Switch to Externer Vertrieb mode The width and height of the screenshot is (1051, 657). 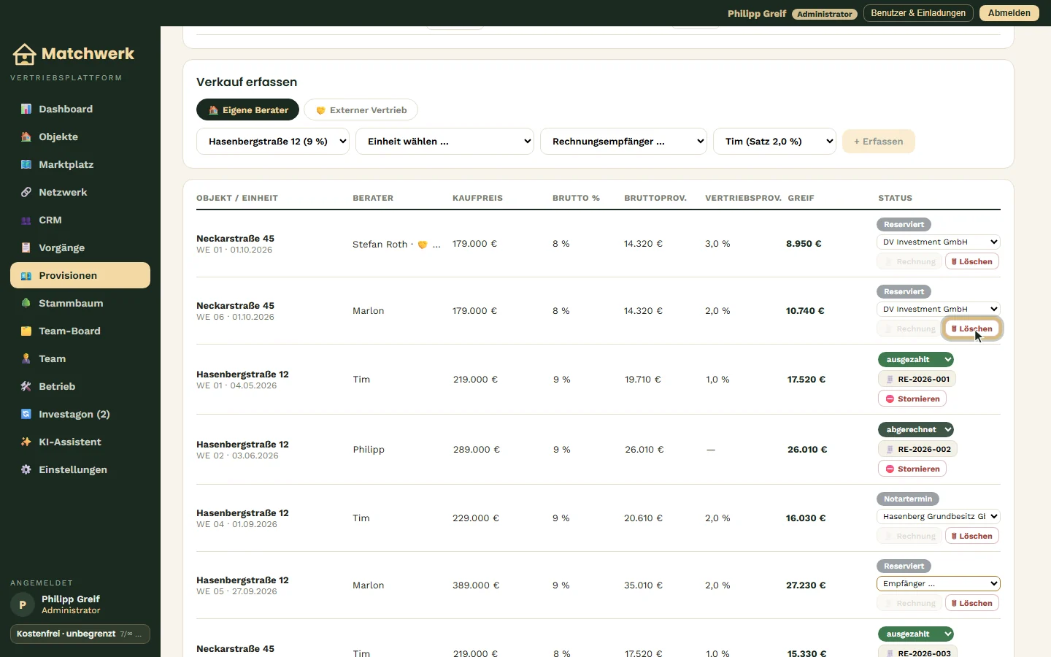[361, 110]
